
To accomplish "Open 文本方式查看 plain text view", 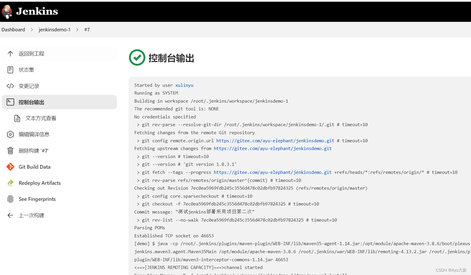I will (x=41, y=118).
